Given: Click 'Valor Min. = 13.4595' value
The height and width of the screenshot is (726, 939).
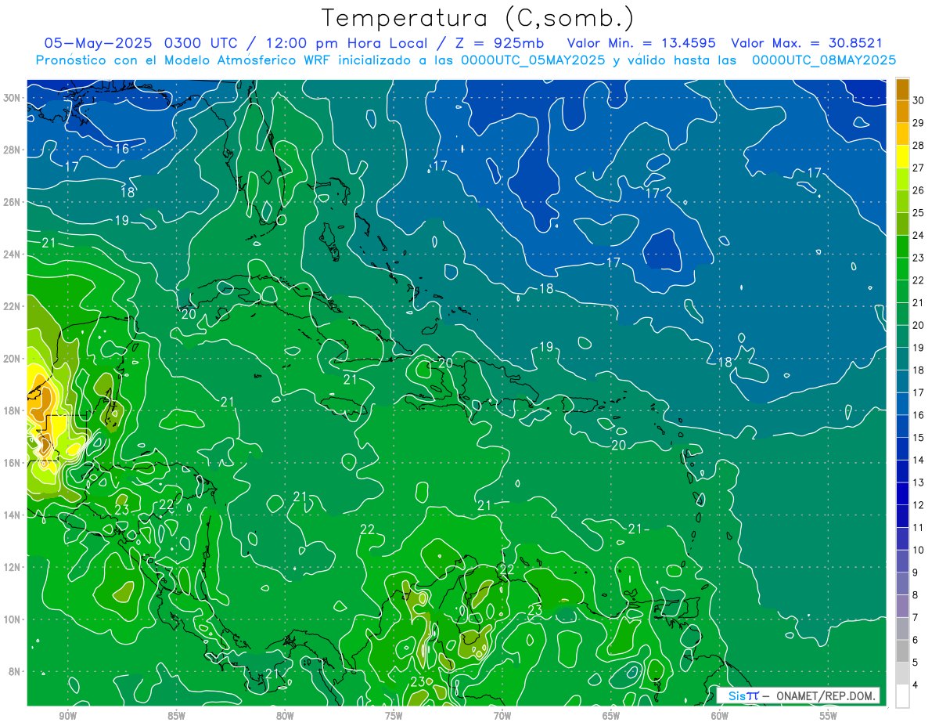Looking at the screenshot, I should coord(642,44).
